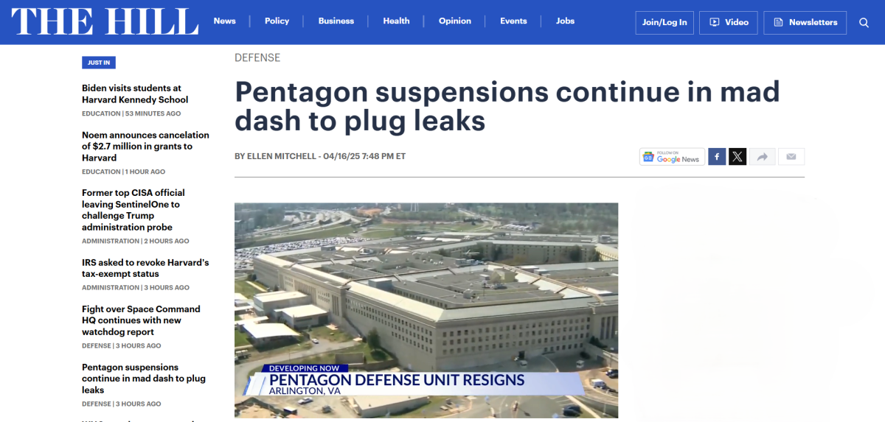This screenshot has width=885, height=422.
Task: Select the Business menu item
Action: pos(336,21)
